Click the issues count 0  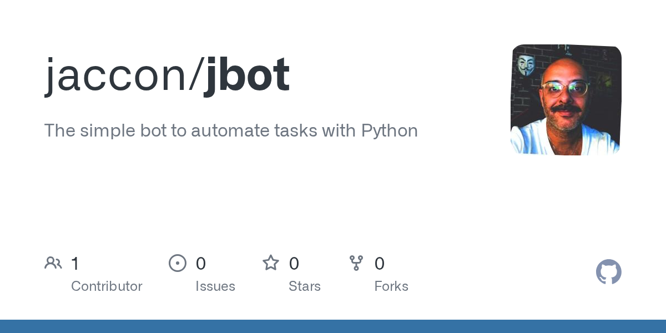[201, 264]
